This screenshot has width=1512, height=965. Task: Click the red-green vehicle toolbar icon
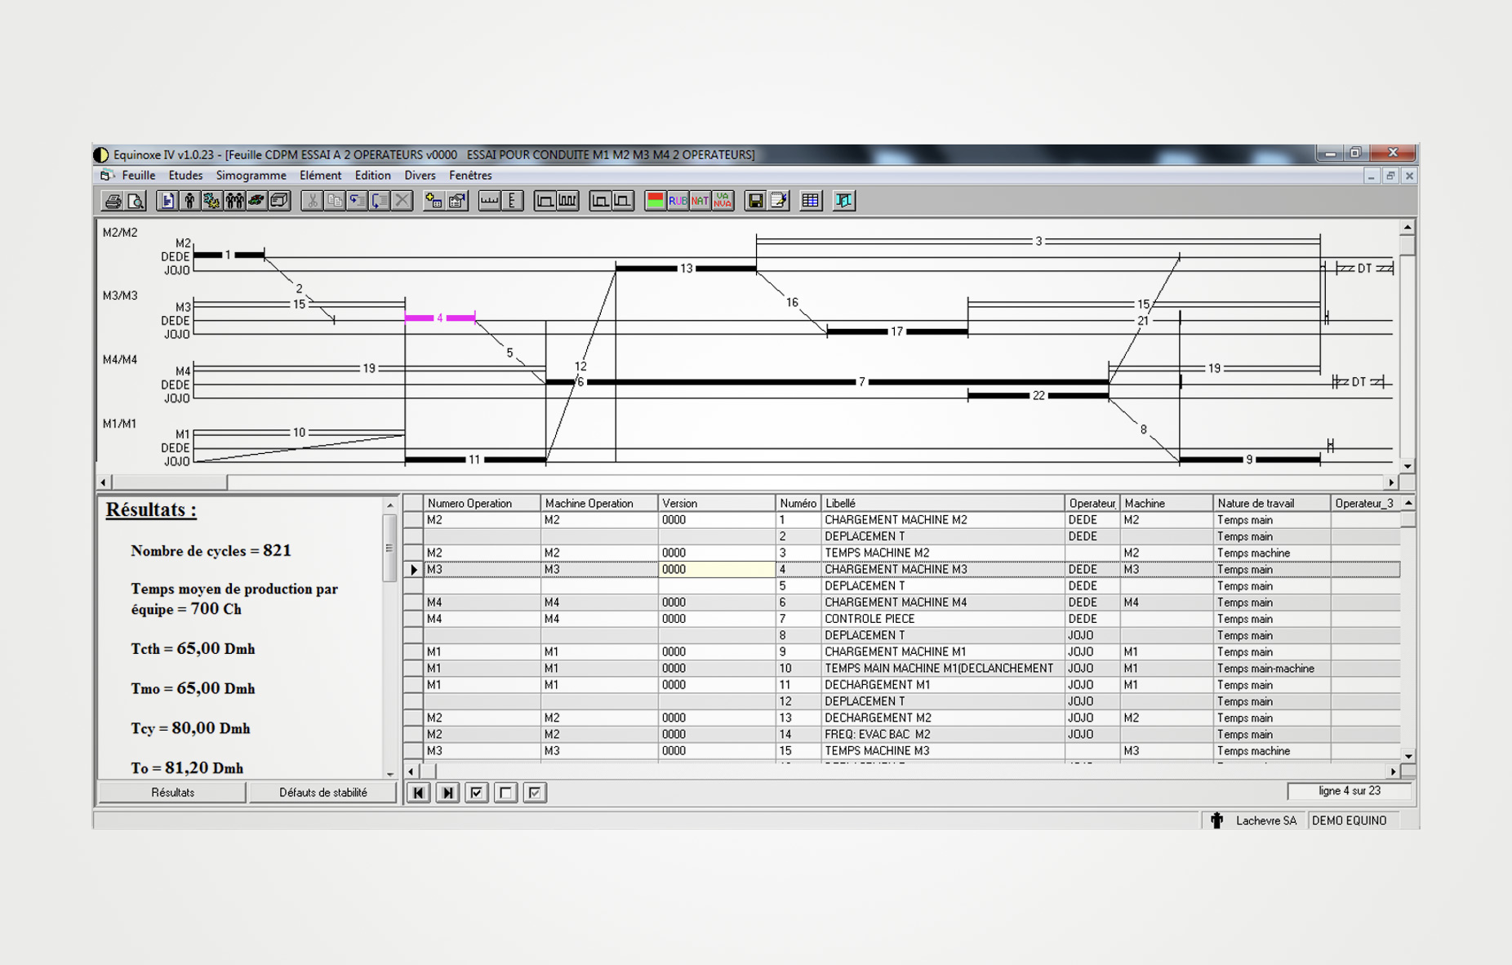click(x=257, y=201)
